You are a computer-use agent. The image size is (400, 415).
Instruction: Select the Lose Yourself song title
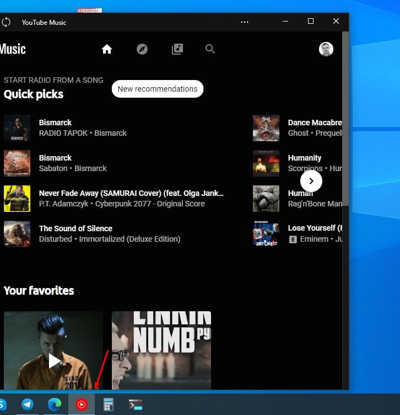pyautogui.click(x=315, y=228)
